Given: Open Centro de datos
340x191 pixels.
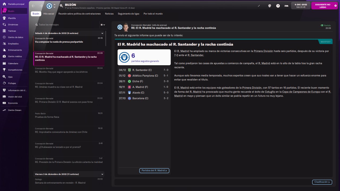Looking at the screenshot, I should tap(14, 37).
